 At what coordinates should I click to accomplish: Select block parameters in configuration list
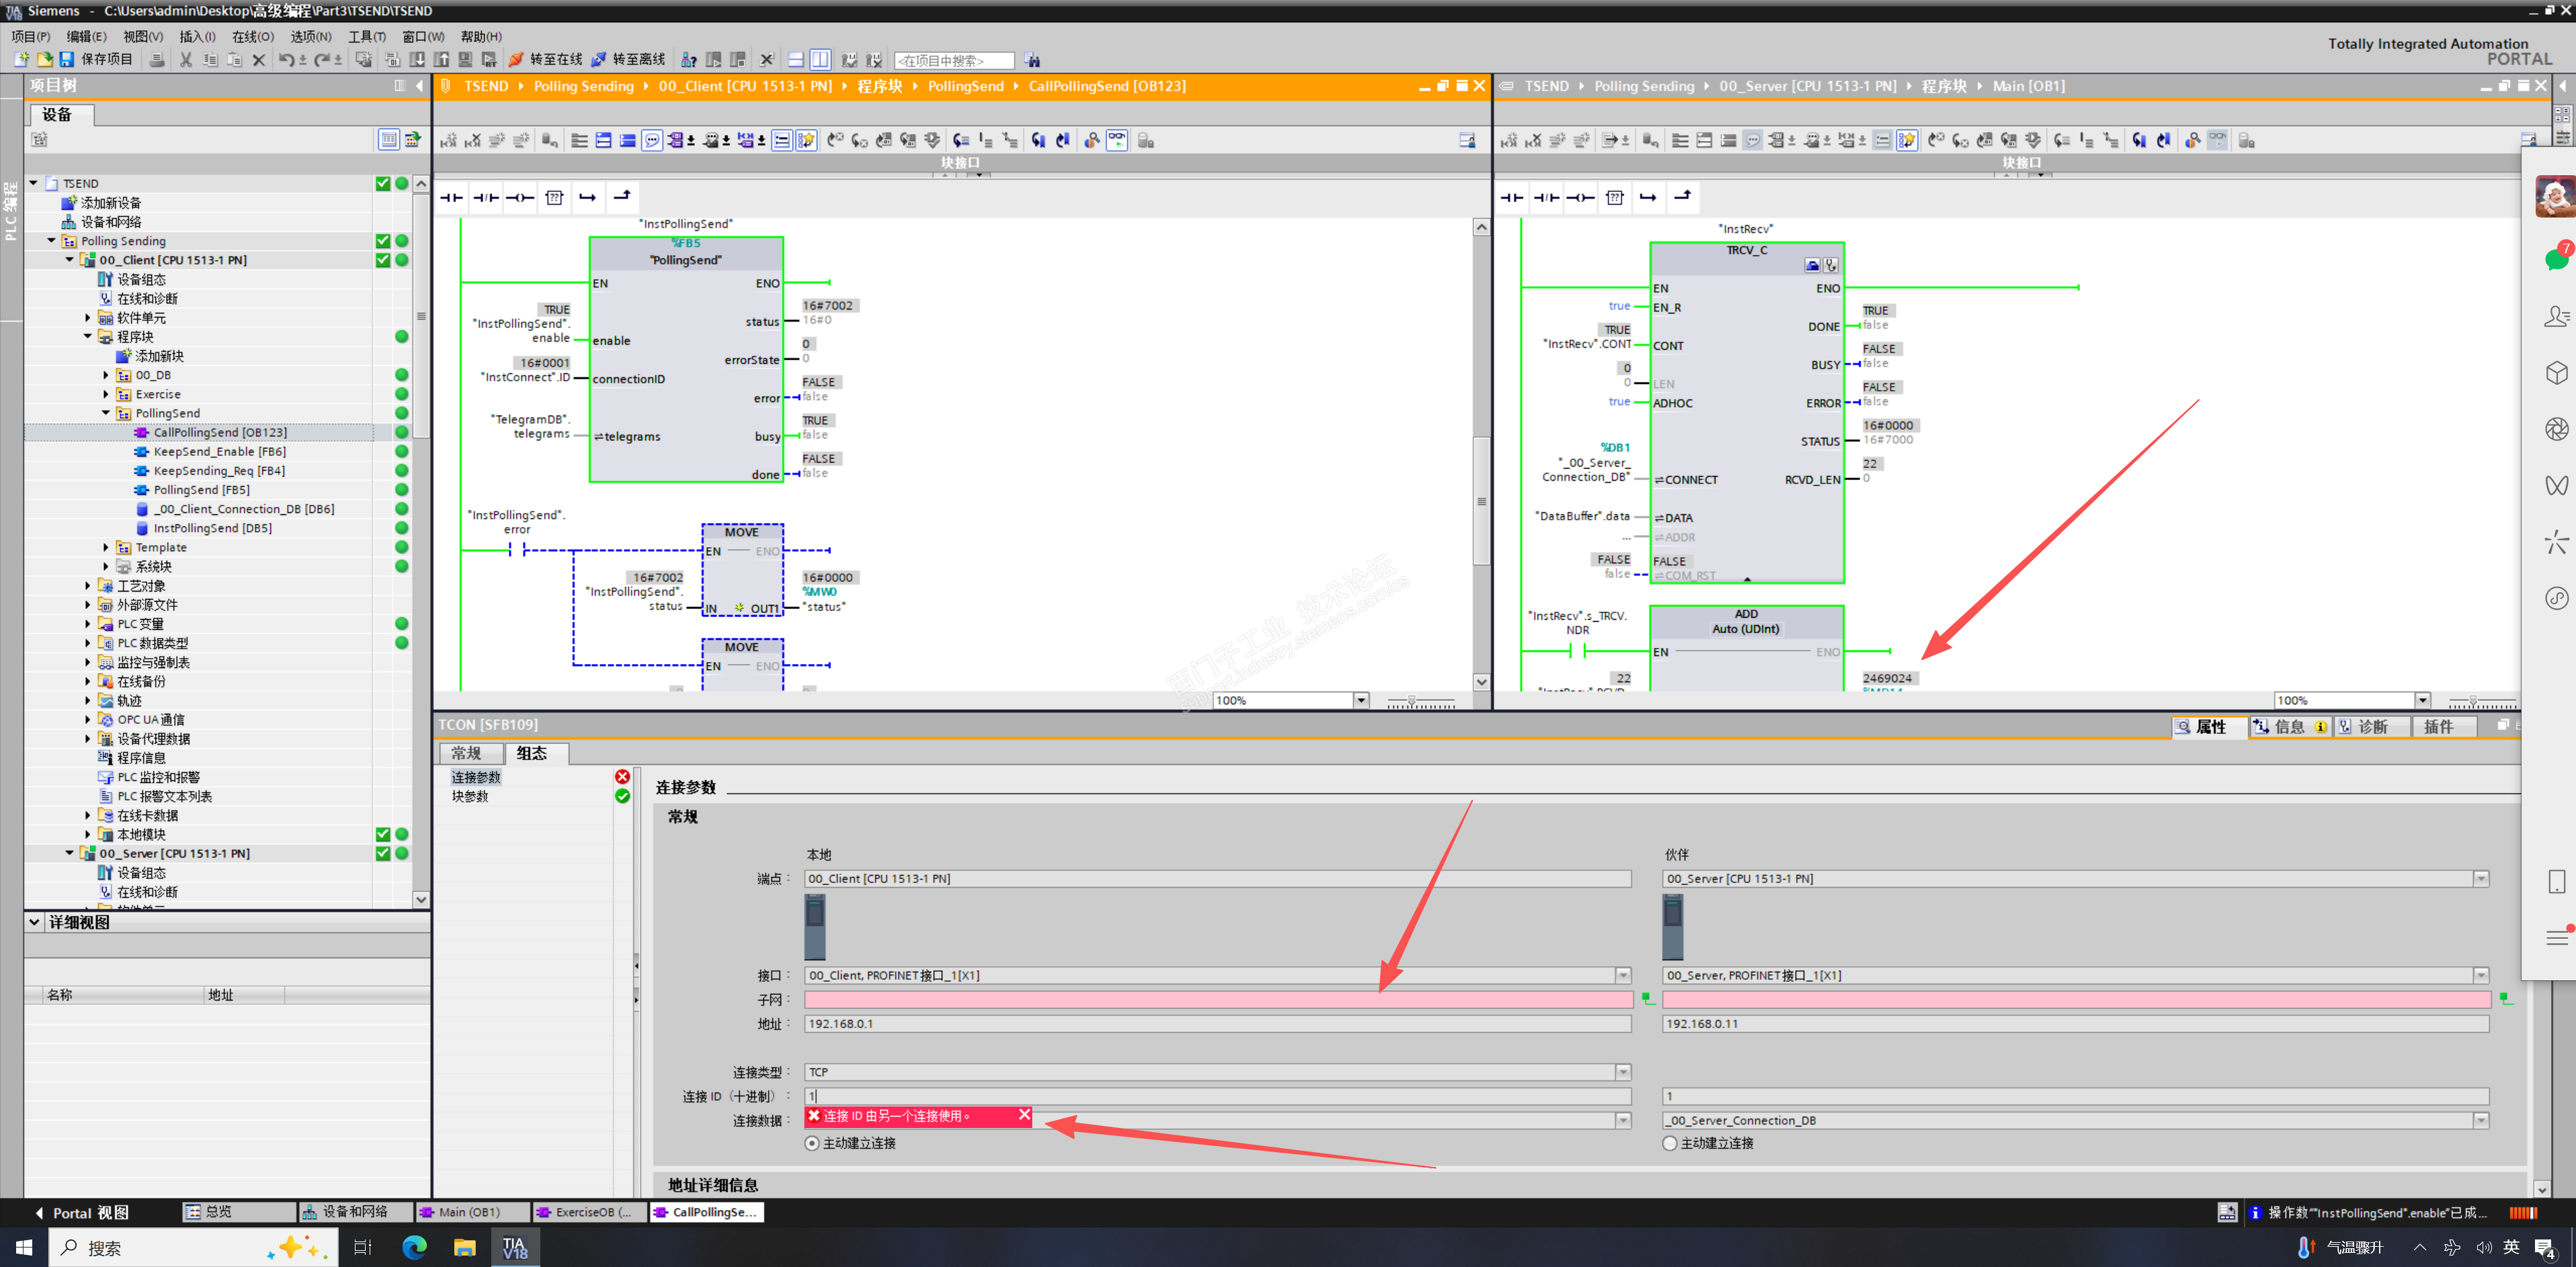470,796
